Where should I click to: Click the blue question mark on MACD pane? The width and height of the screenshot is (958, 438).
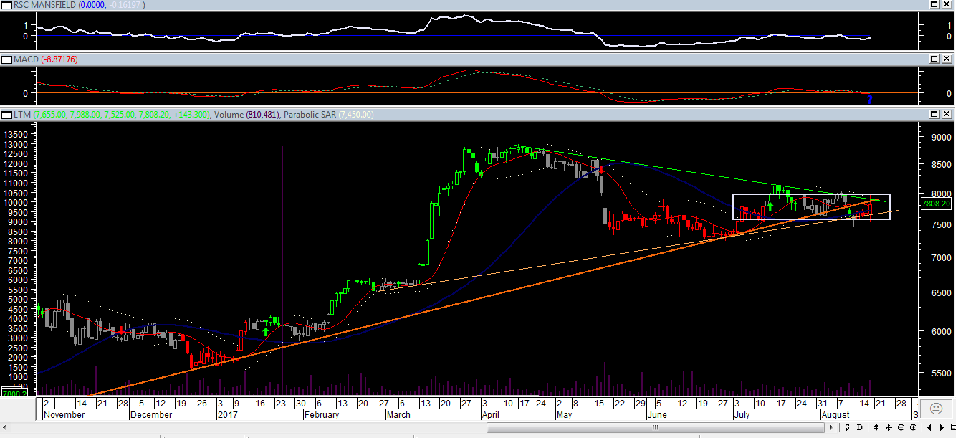[x=869, y=100]
